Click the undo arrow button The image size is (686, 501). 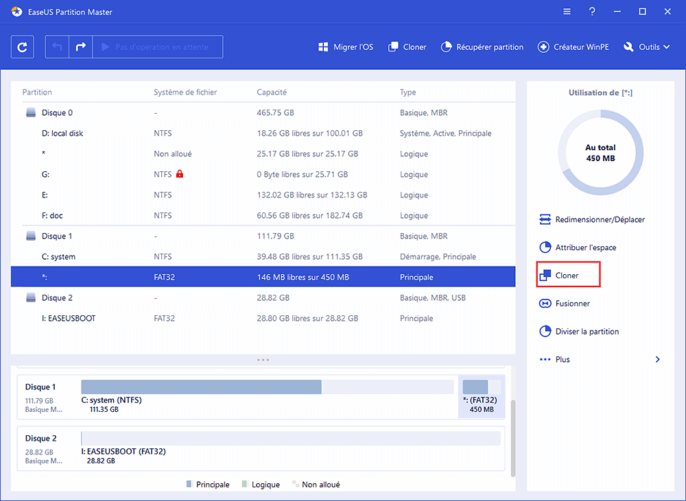(58, 47)
